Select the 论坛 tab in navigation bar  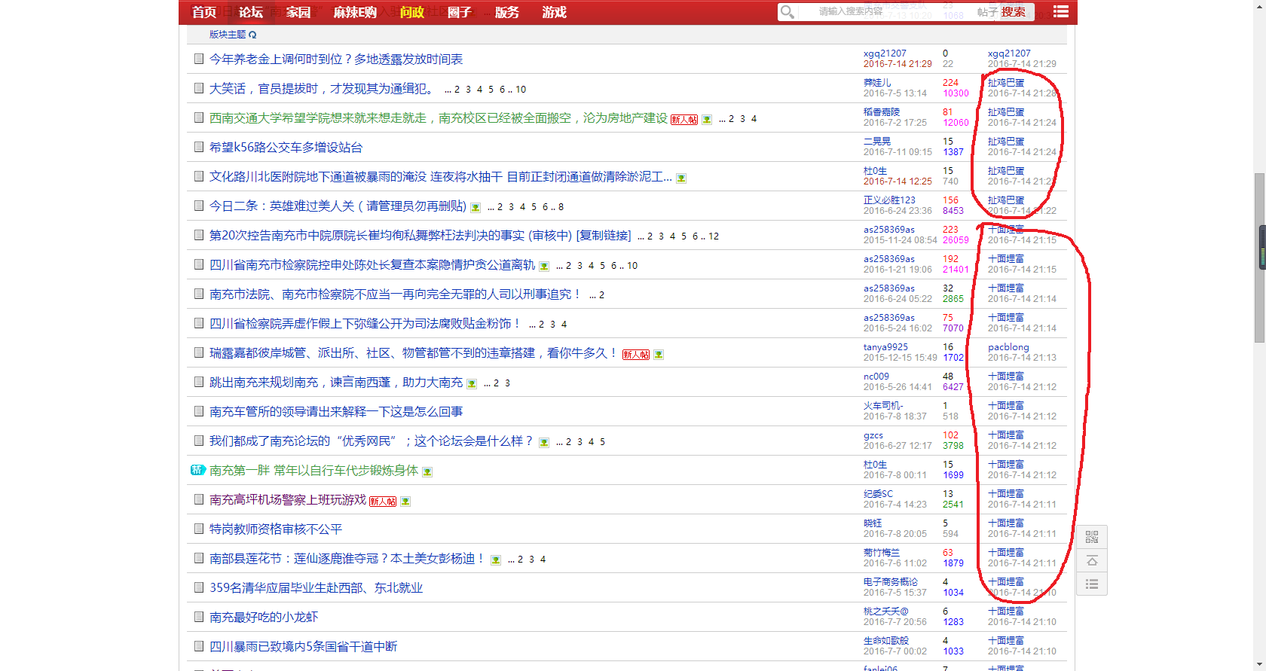tap(251, 12)
